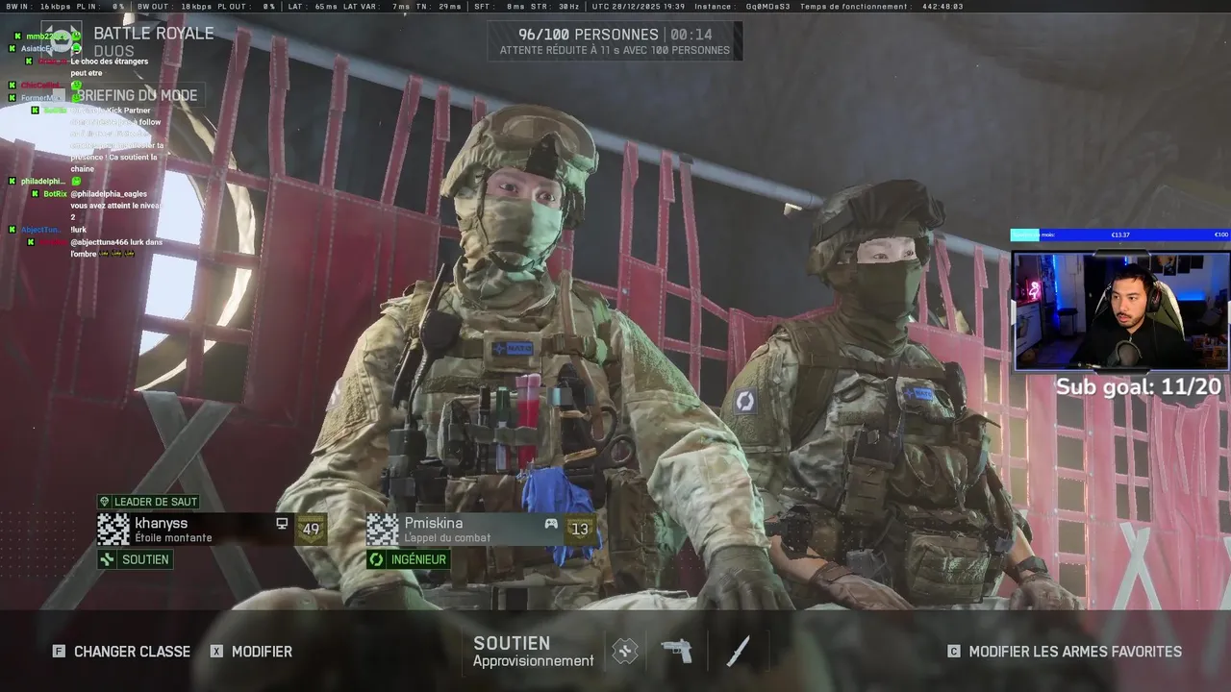Click the Battle Royale mode emblem icon
The image size is (1231, 692).
click(x=61, y=40)
